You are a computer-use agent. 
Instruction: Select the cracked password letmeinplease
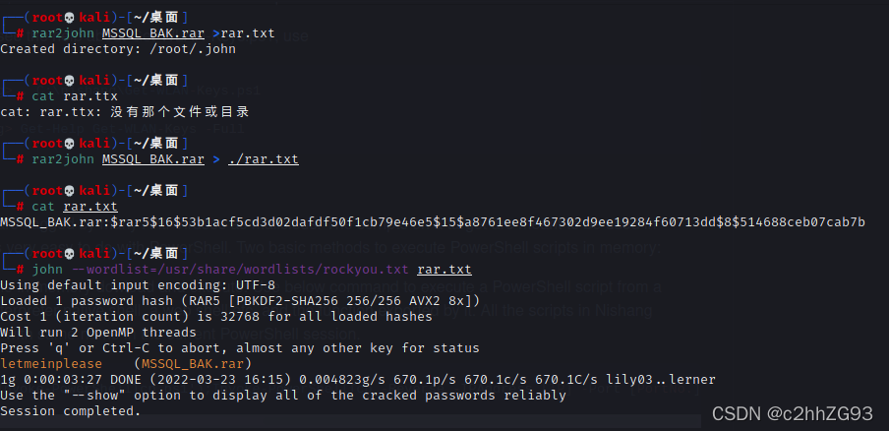click(51, 363)
